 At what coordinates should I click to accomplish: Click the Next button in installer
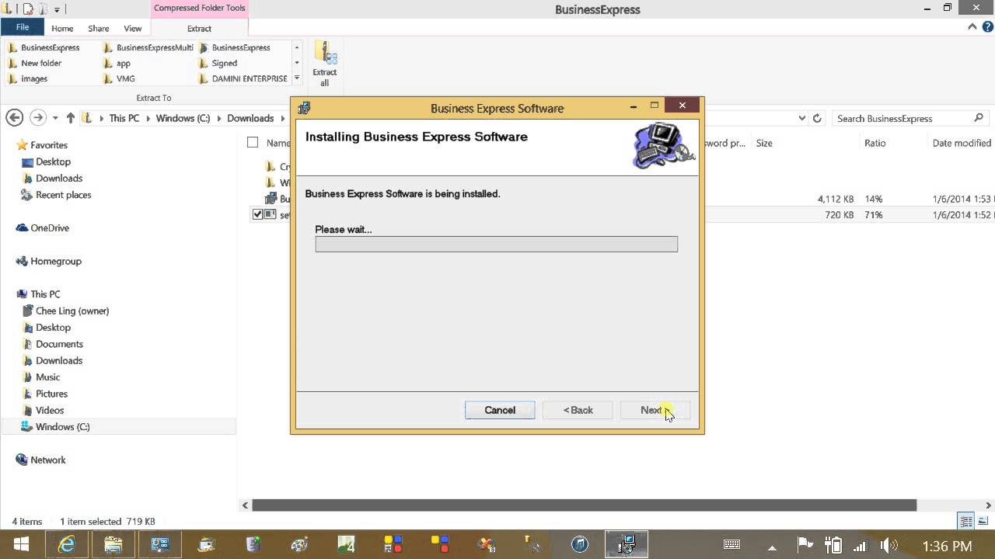click(655, 410)
